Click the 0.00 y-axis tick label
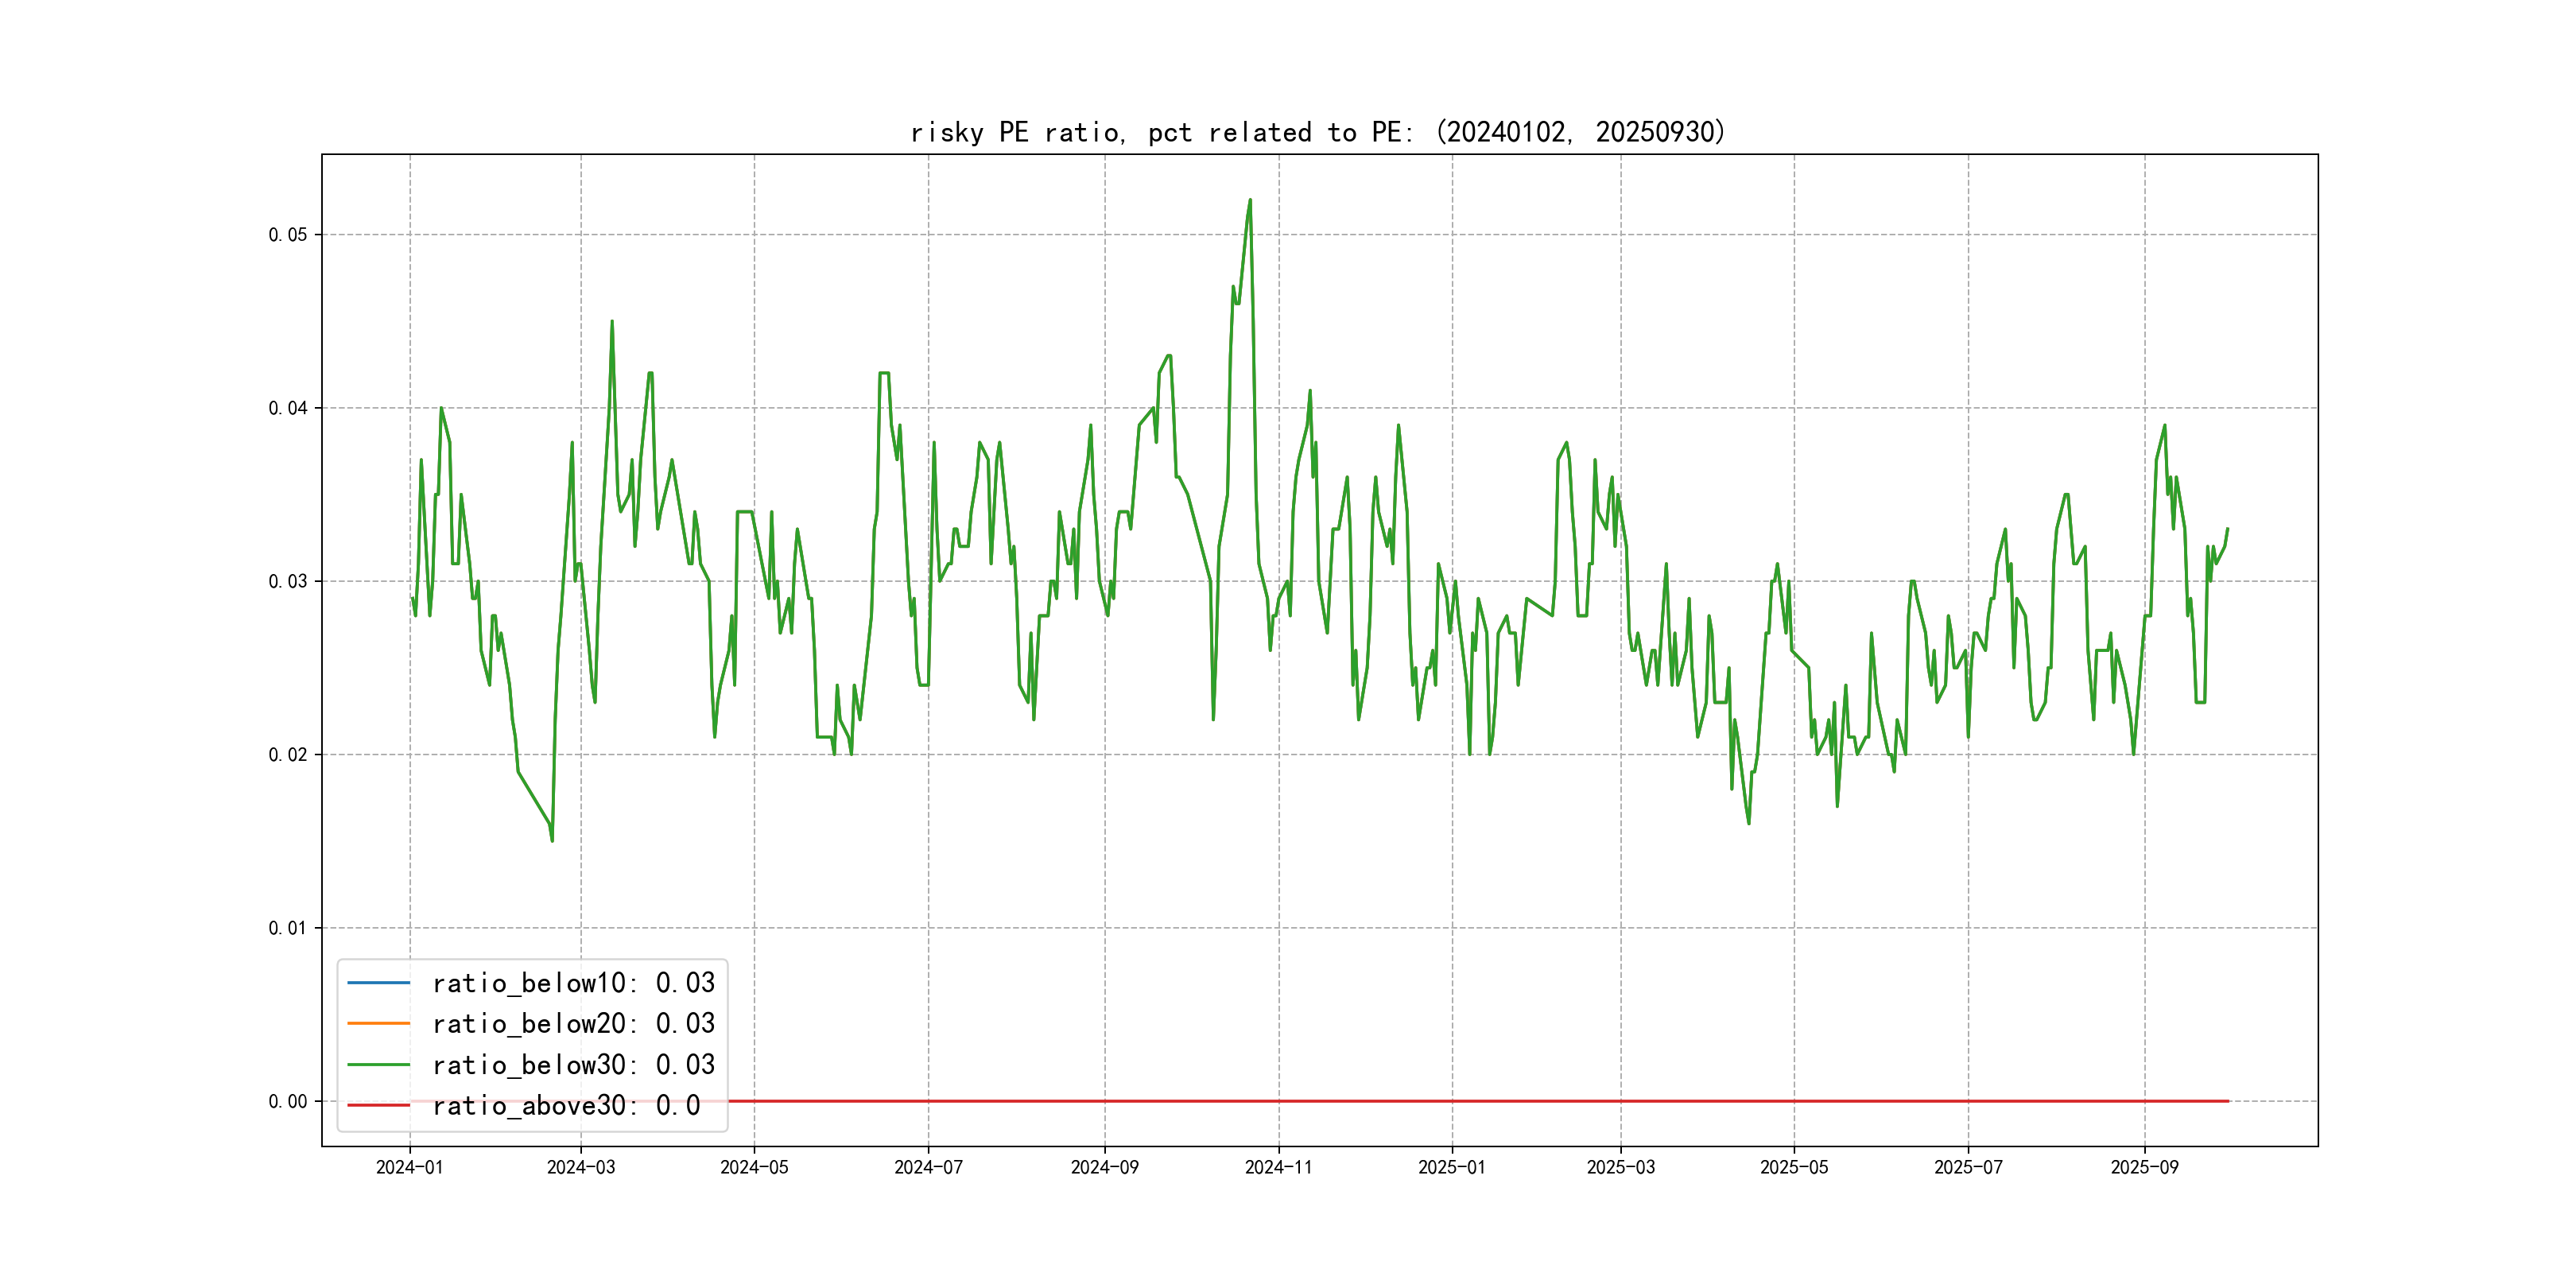2576x1288 pixels. click(x=288, y=1101)
